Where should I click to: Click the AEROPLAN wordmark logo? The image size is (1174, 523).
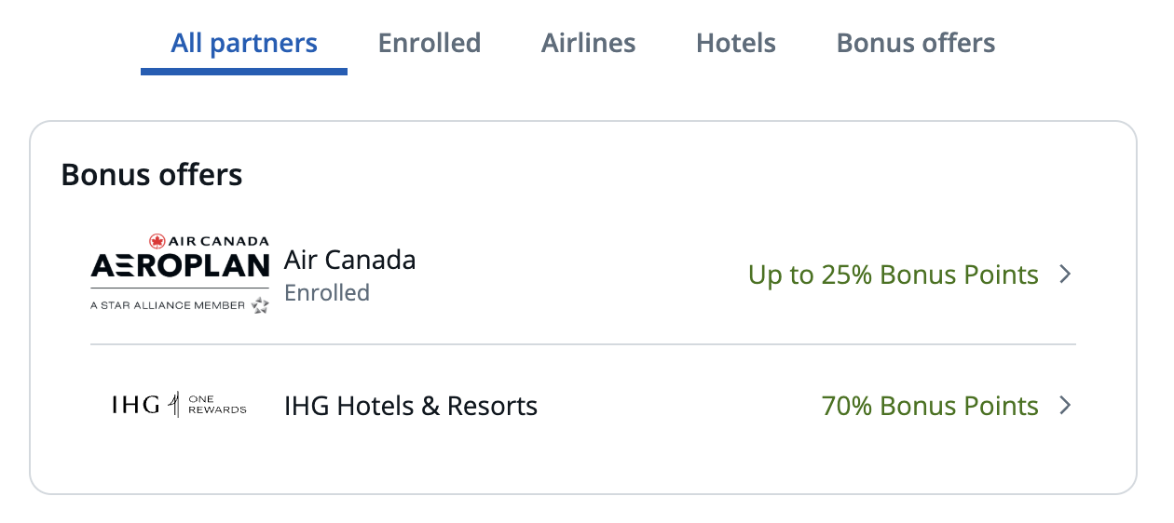click(x=180, y=266)
